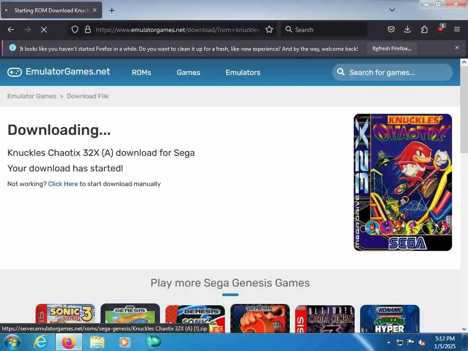Click the Firefox taskbar icon

[x=69, y=342]
